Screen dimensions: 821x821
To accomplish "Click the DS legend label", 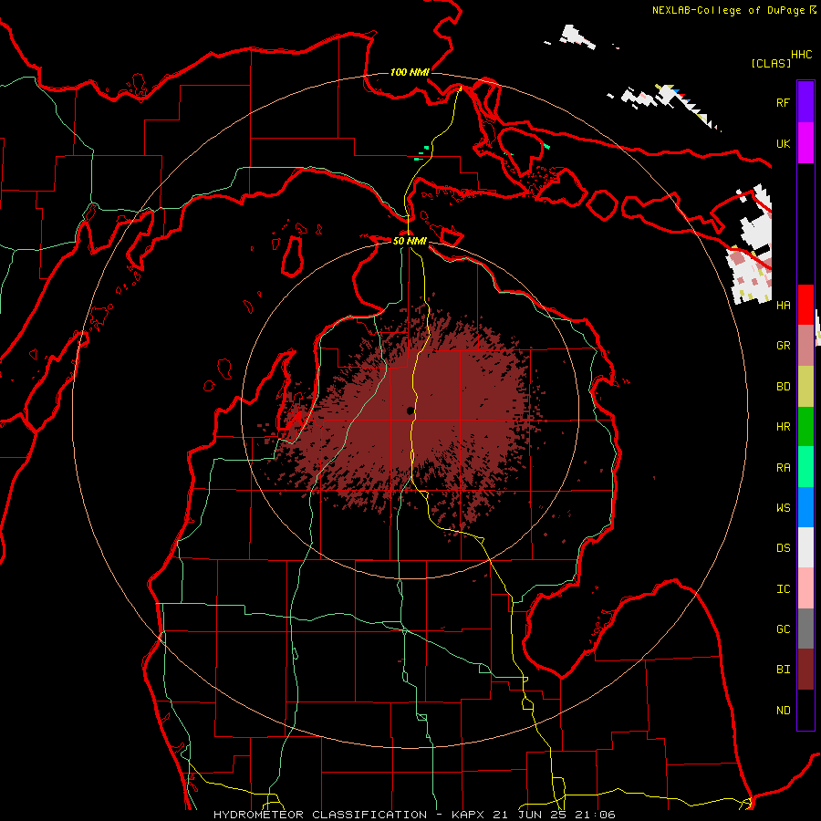I will pyautogui.click(x=783, y=548).
